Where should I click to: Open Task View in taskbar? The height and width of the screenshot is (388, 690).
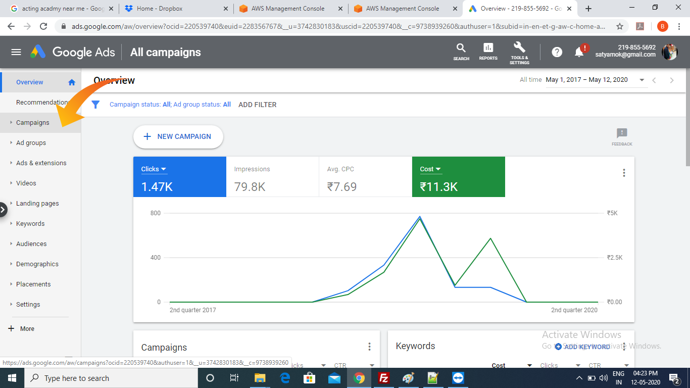[x=234, y=378]
